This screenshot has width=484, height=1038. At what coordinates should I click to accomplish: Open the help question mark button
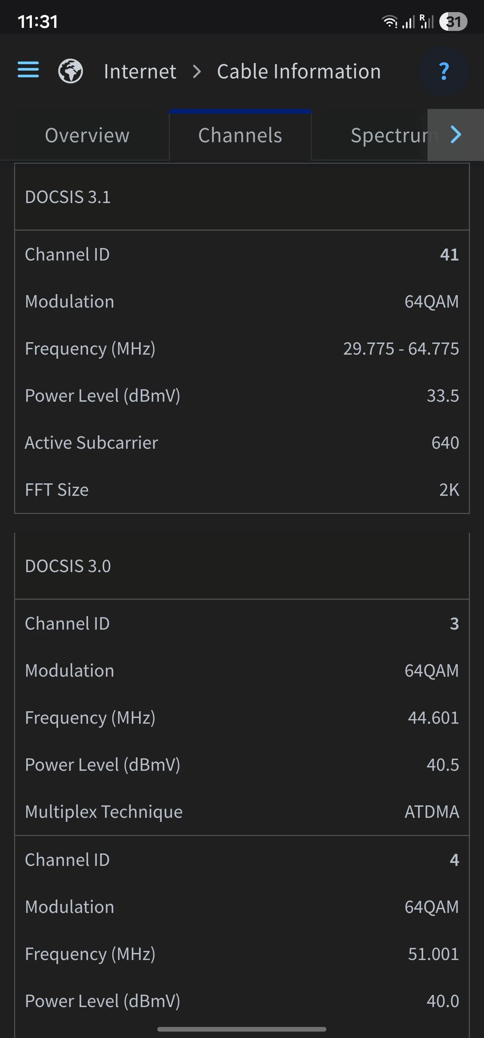click(444, 71)
